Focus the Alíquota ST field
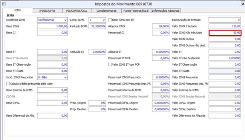 (161, 52)
